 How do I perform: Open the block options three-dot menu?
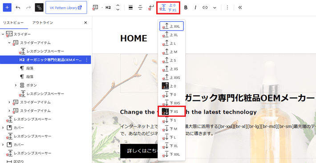tap(227, 8)
